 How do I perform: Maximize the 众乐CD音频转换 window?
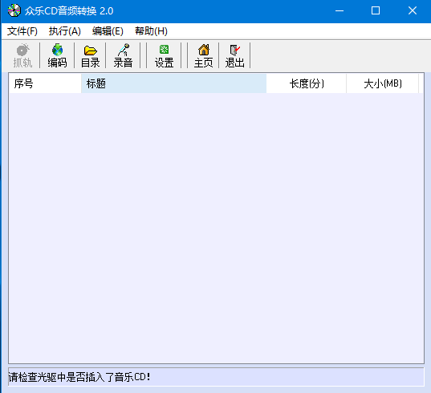[376, 10]
